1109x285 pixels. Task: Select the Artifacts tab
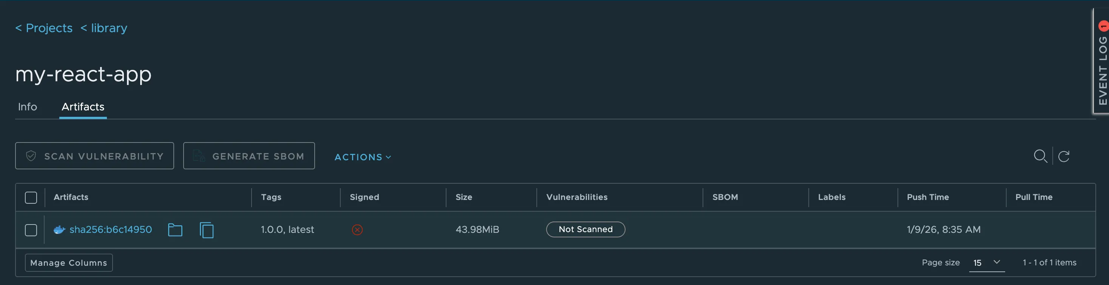[83, 107]
